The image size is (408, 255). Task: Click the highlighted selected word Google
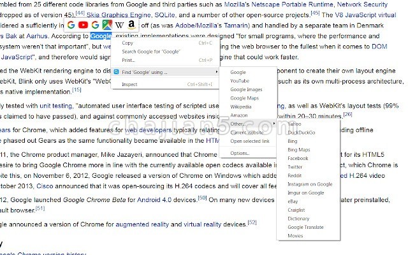101,36
